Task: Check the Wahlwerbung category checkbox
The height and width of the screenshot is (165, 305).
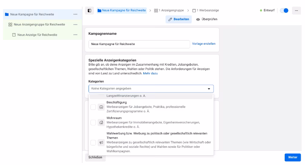Action: pos(93,142)
